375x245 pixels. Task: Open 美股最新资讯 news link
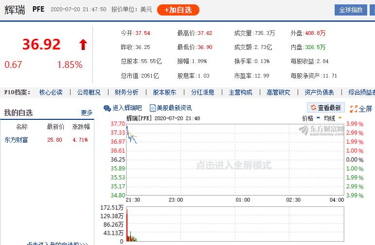tap(174, 108)
